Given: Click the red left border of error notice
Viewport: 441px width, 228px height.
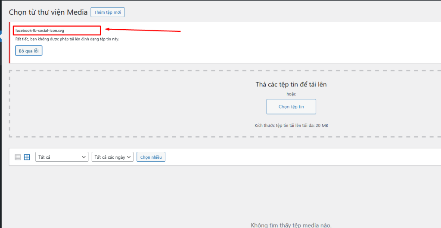Looking at the screenshot, I should coord(10,42).
